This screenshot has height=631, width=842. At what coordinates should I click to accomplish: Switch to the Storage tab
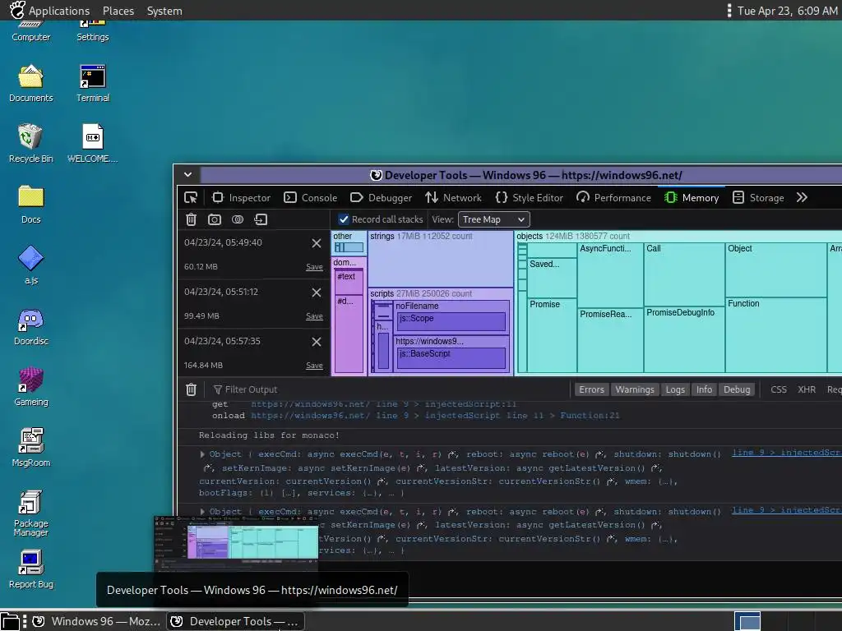point(758,197)
